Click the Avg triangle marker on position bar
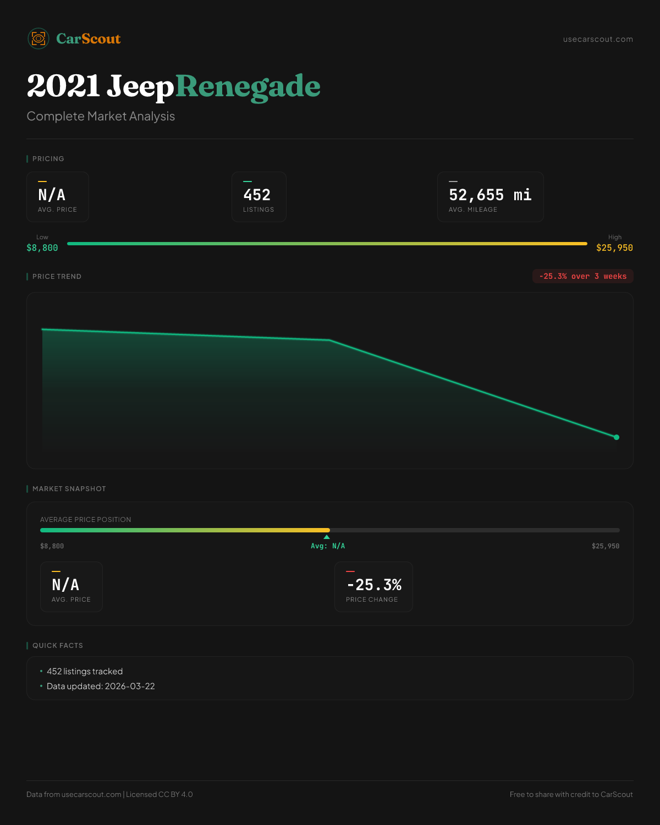Viewport: 660px width, 825px height. pos(327,537)
